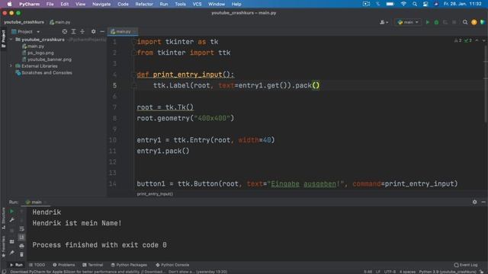Clear console output with trash icon
This screenshot has height=274, width=488.
21,254
